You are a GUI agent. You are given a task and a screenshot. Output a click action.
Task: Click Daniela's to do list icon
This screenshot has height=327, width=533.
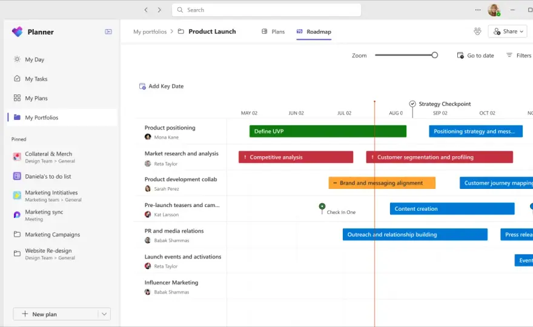(17, 176)
